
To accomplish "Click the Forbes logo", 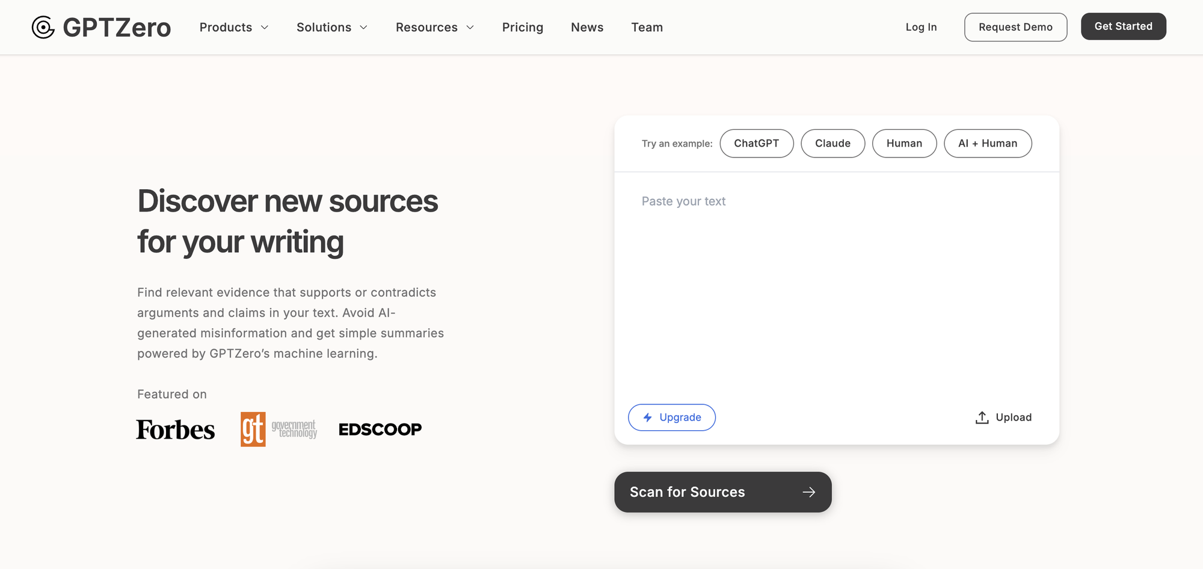I will [x=176, y=430].
